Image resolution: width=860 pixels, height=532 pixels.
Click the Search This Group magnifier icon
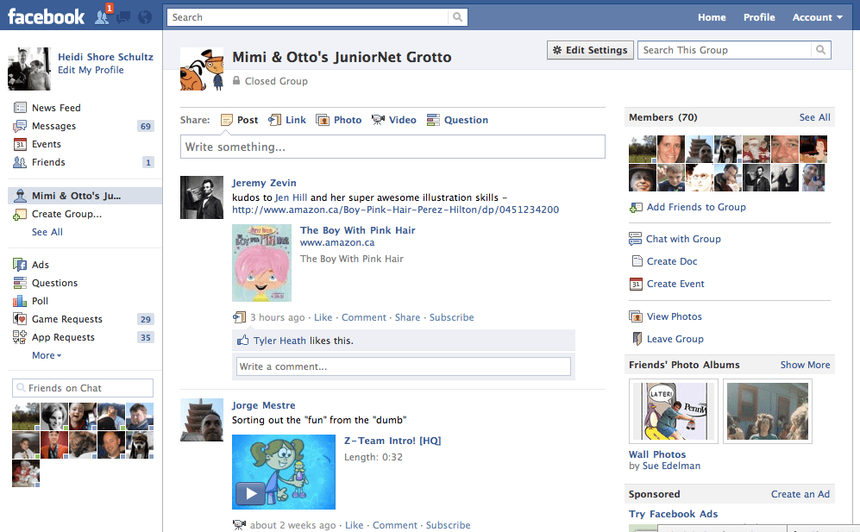820,50
